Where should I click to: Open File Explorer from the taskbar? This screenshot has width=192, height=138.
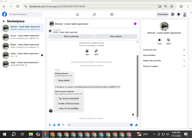[31, 134]
